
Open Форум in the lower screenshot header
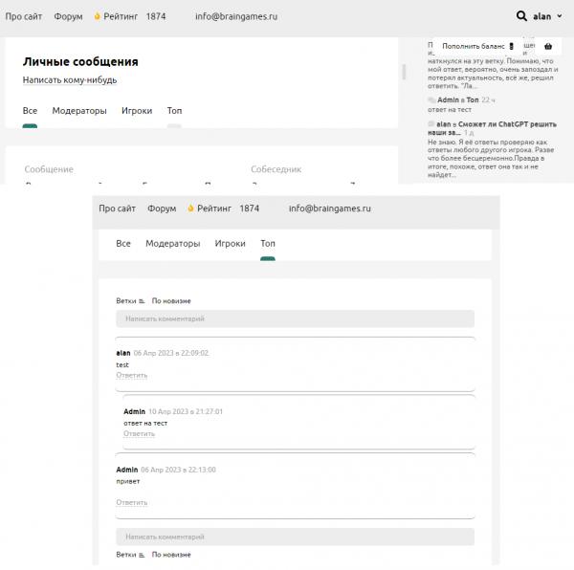(x=162, y=208)
